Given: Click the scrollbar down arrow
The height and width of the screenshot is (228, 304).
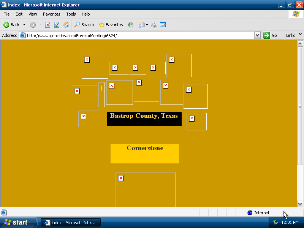Looking at the screenshot, I should pyautogui.click(x=300, y=204).
